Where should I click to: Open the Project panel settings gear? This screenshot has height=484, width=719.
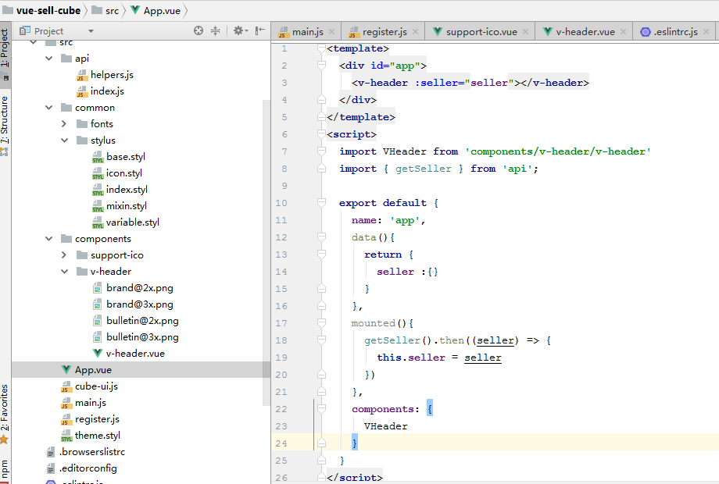pyautogui.click(x=238, y=30)
